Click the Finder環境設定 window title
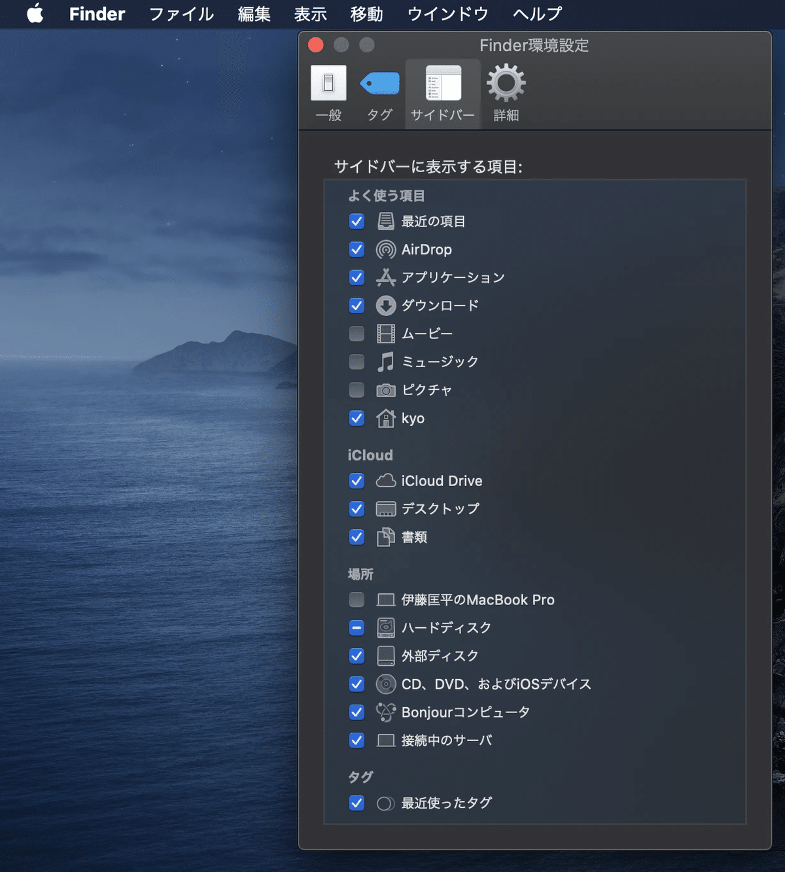The width and height of the screenshot is (785, 872). [x=534, y=45]
